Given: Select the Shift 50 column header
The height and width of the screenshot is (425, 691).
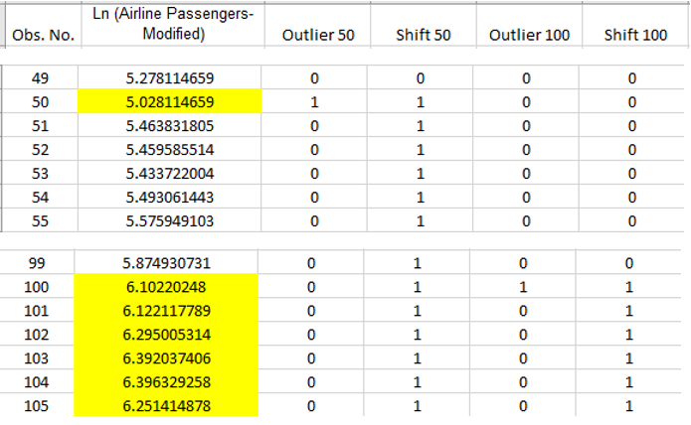Looking at the screenshot, I should pyautogui.click(x=424, y=24).
